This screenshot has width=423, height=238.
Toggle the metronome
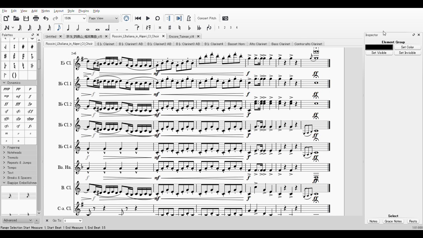coord(189,18)
